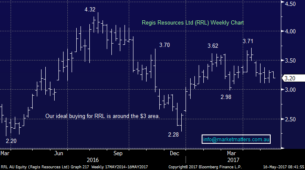305x170 pixels.
Task: Click the 2.28 low price label
Action: click(x=173, y=134)
